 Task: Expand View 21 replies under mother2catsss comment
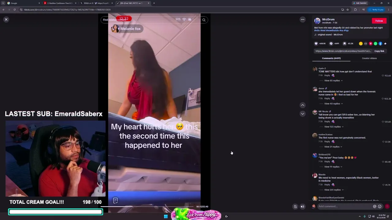(333, 147)
